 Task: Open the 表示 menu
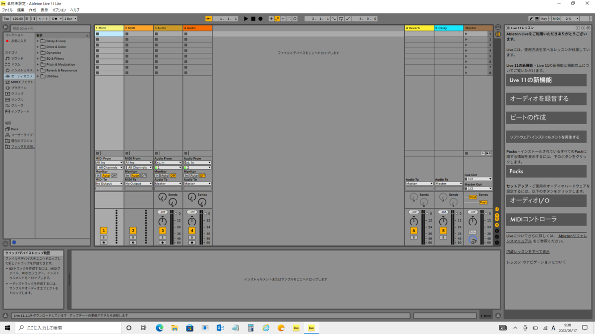click(x=45, y=10)
